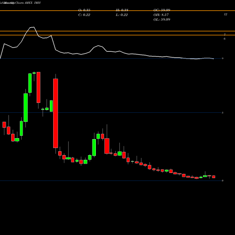Click the 'OC: 59.09' value
The width and height of the screenshot is (235, 235).
coord(162,10)
